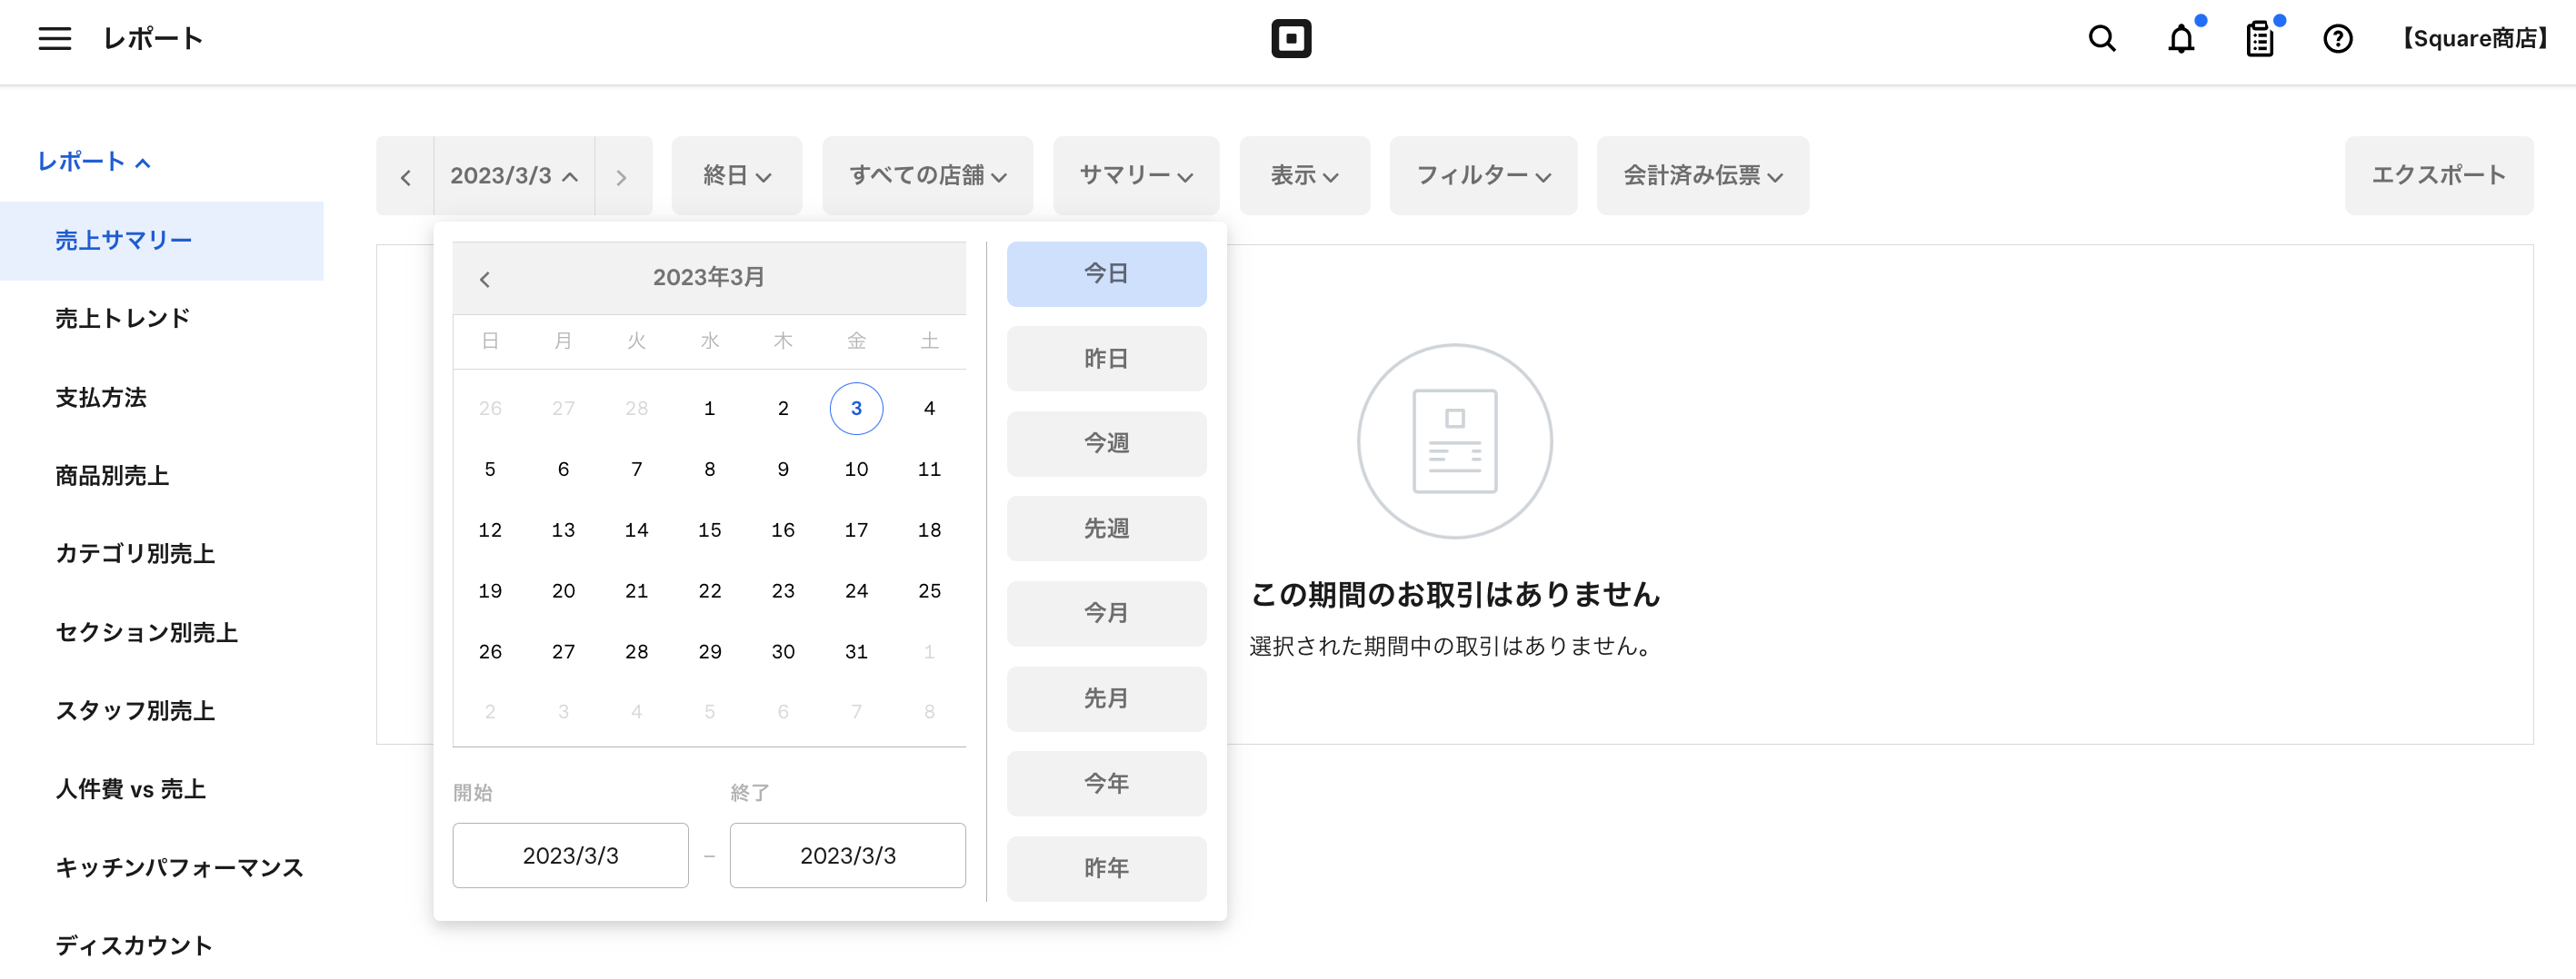Go to previous month in calendar

(485, 280)
